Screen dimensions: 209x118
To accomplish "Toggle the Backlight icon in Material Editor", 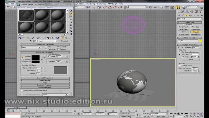I will point(71,13).
